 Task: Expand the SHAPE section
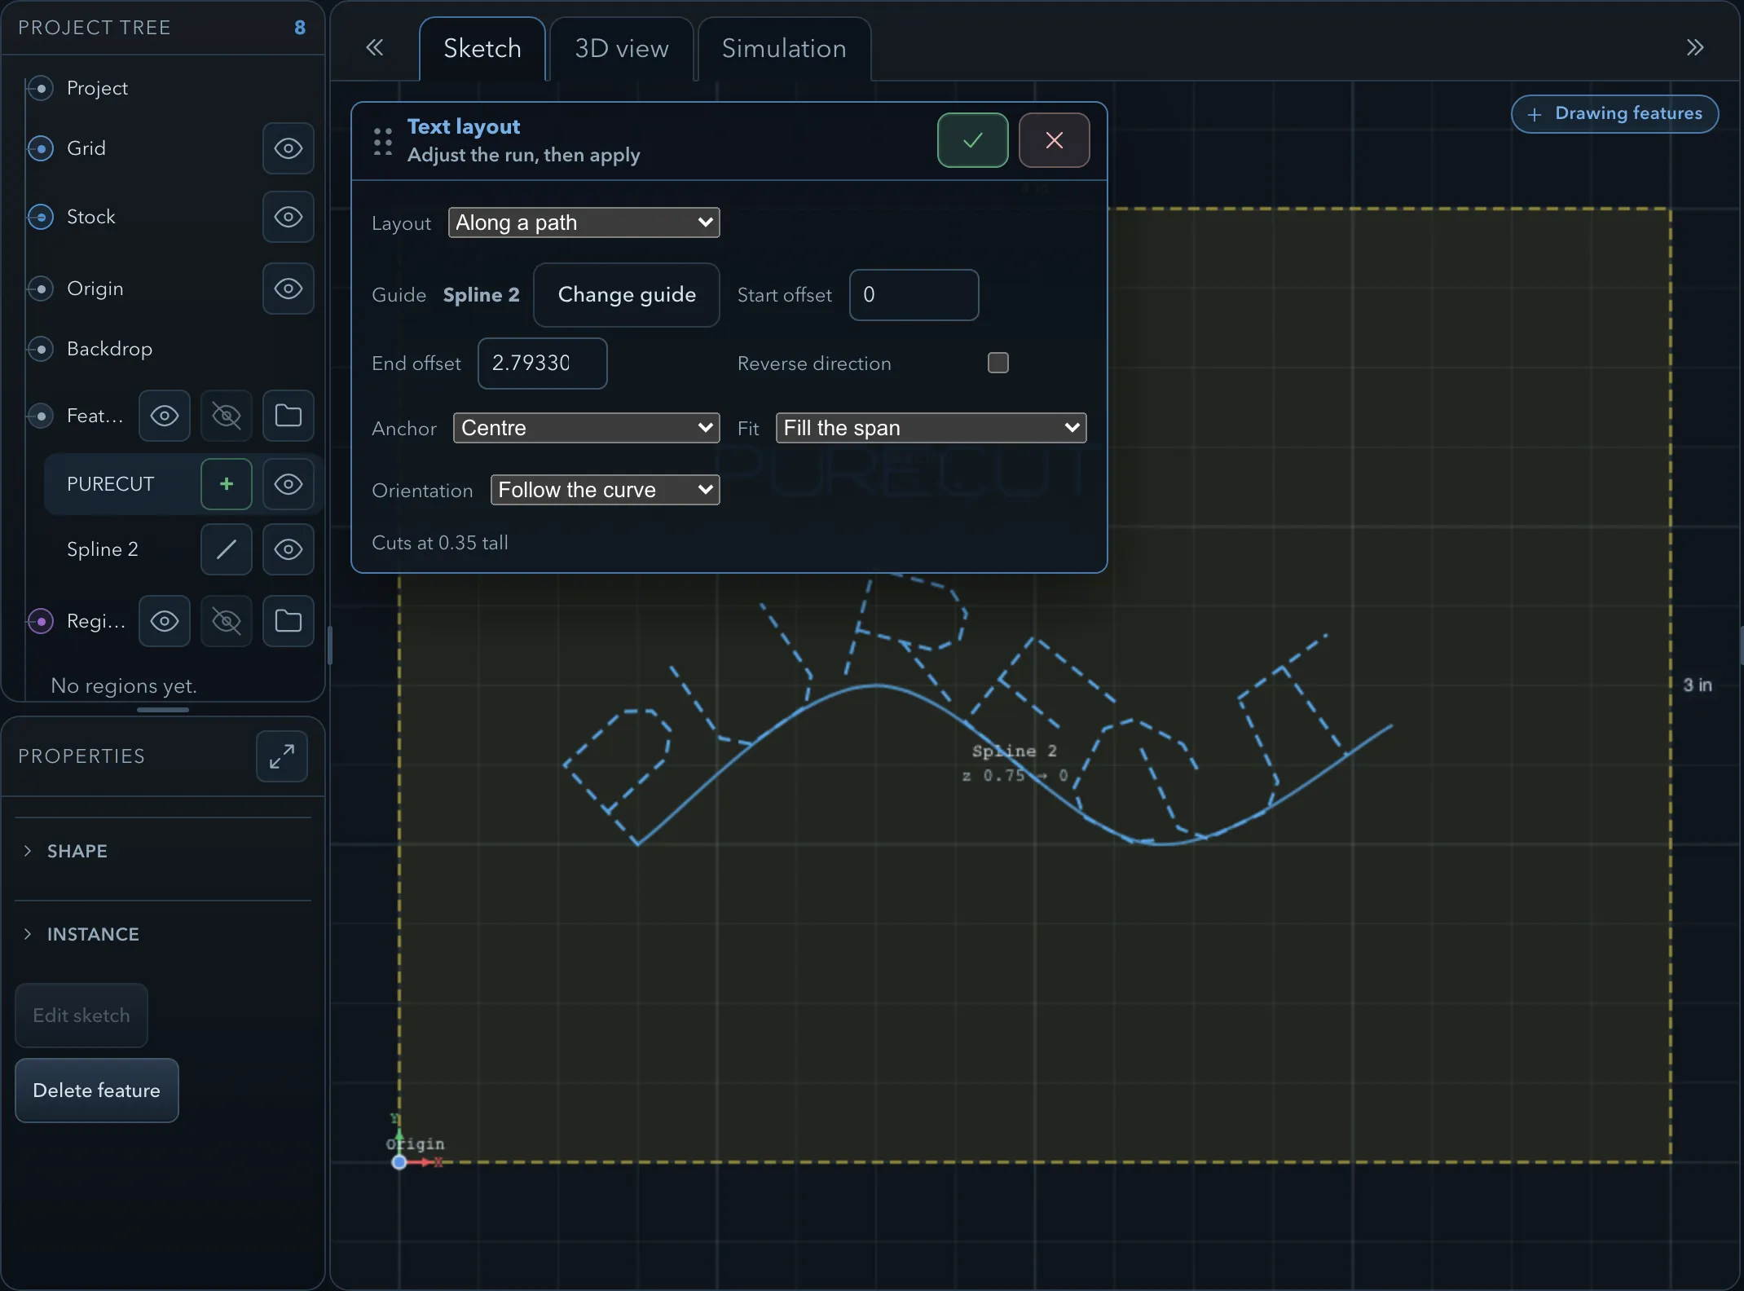coord(163,851)
